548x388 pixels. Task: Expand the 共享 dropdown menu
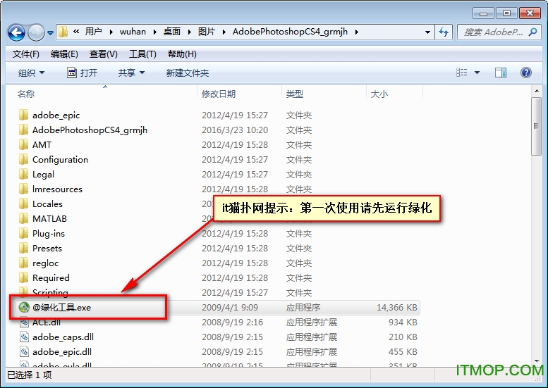(x=131, y=73)
